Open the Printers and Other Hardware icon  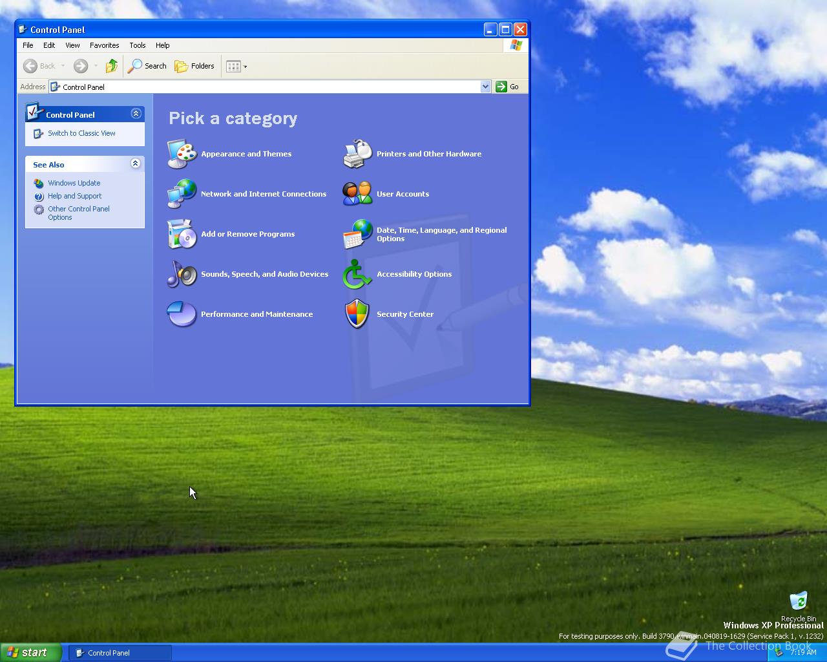click(358, 154)
